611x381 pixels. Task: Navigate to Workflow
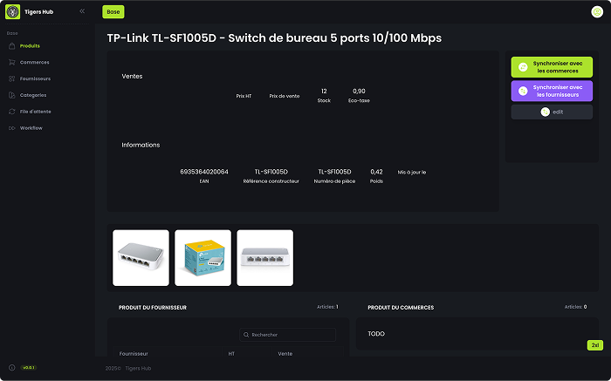coord(31,128)
